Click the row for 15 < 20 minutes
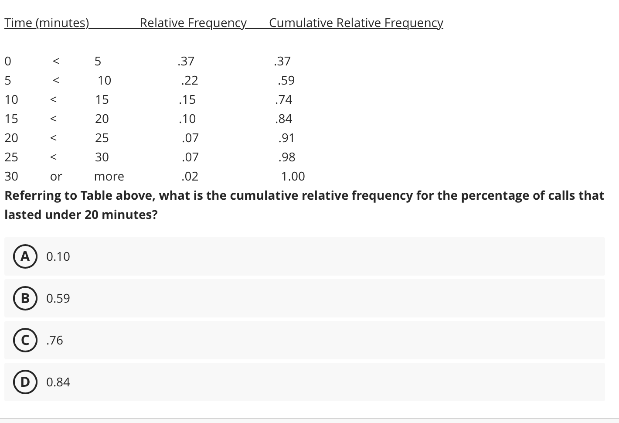 point(148,118)
